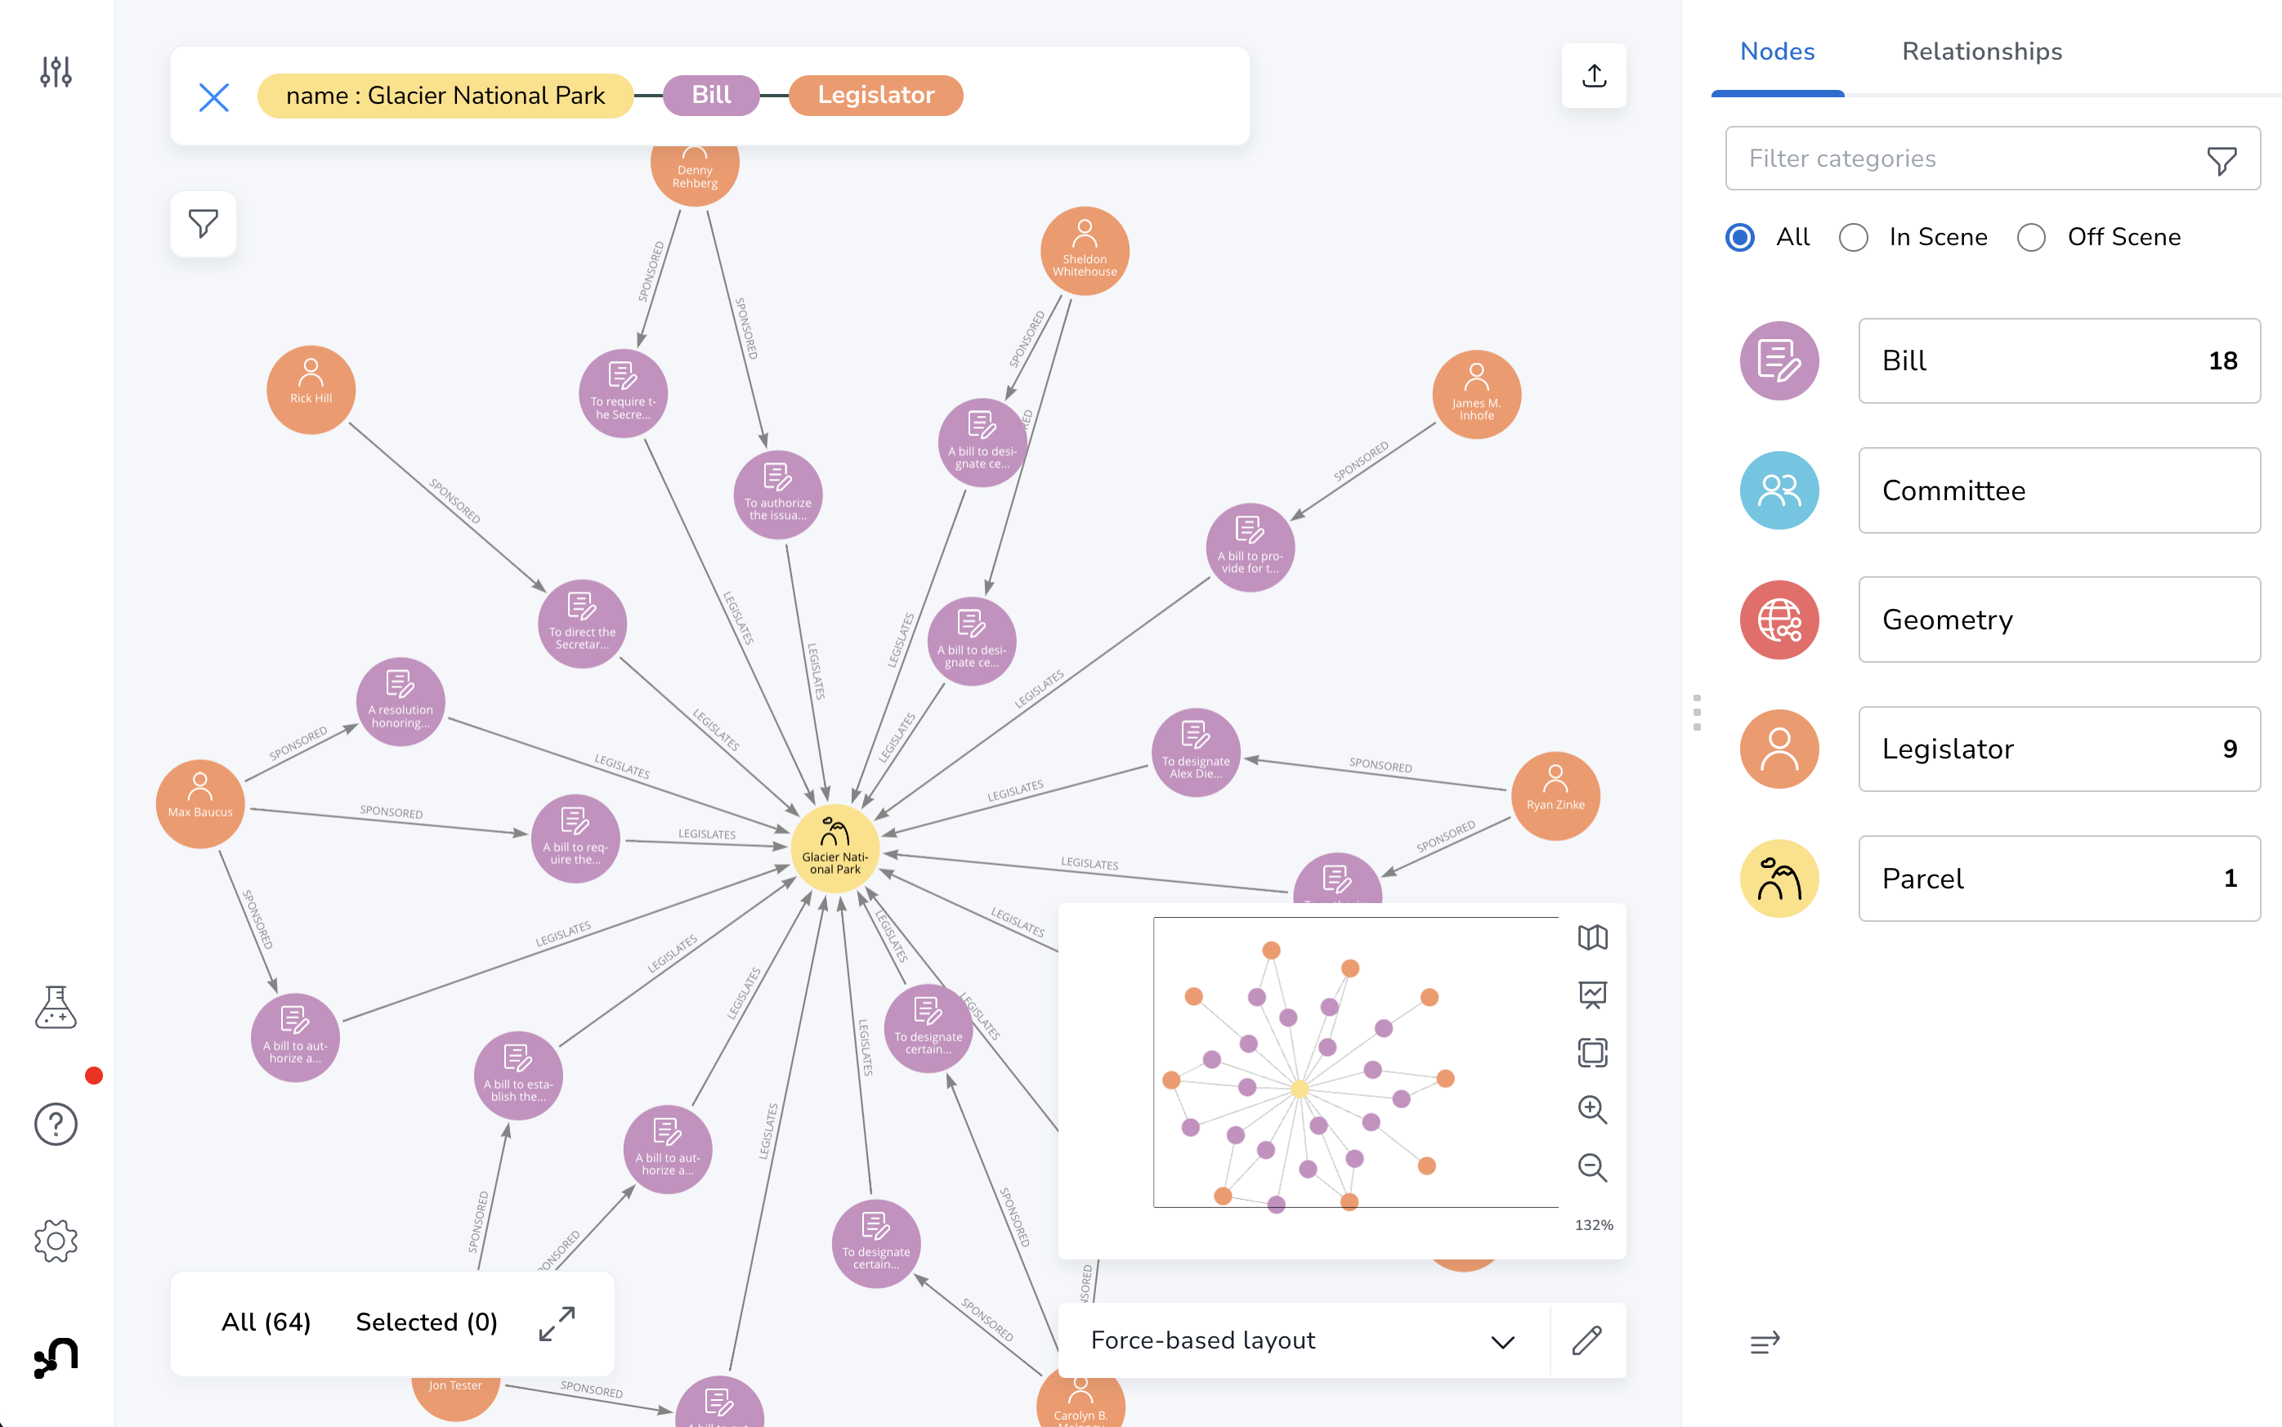2282x1427 pixels.
Task: Toggle the minimap map icon
Action: pos(1592,937)
